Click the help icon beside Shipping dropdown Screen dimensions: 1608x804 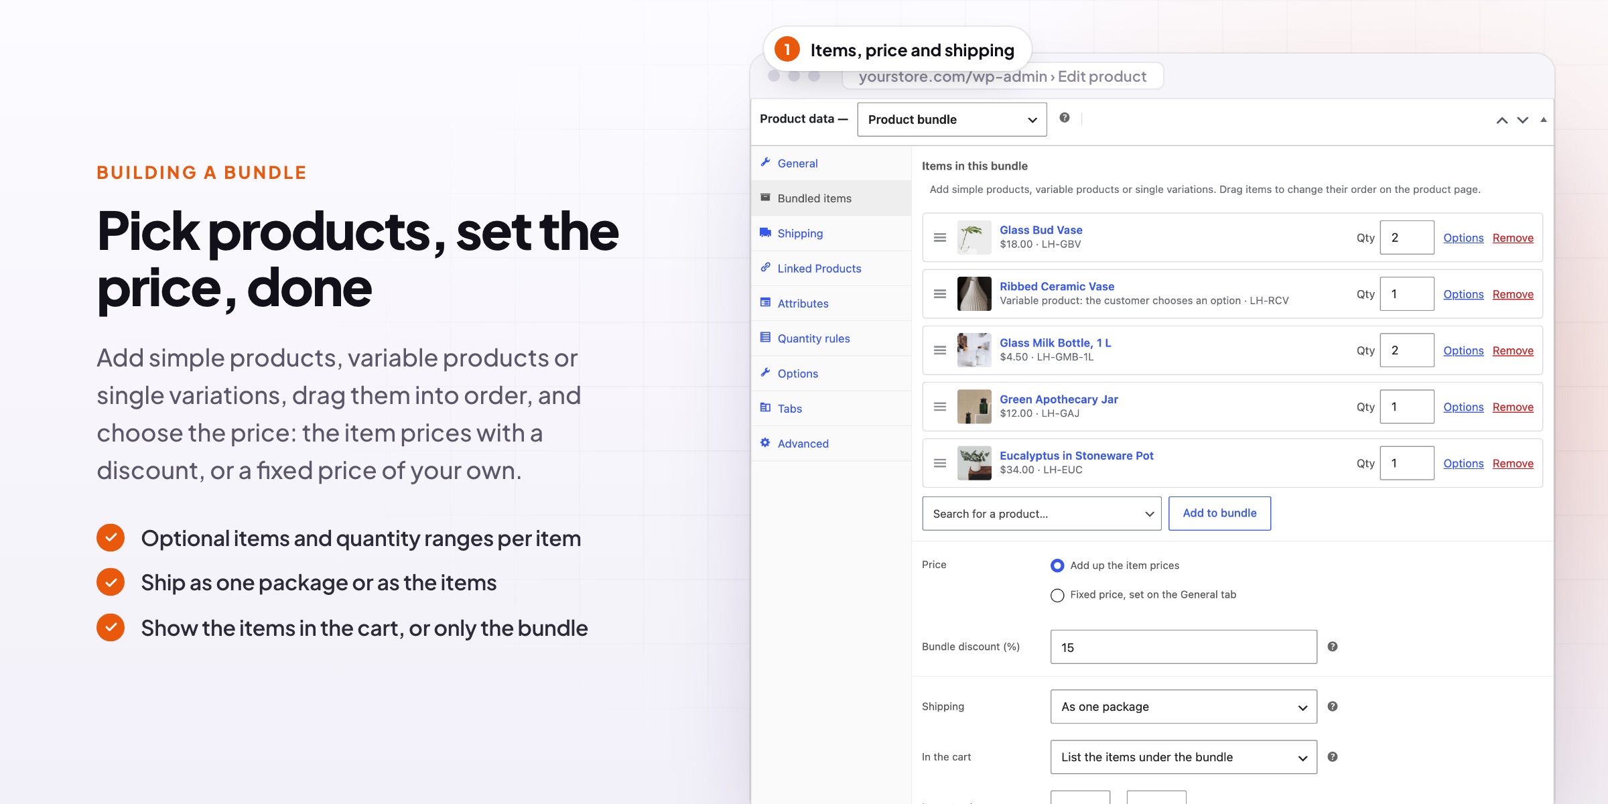[x=1333, y=706]
